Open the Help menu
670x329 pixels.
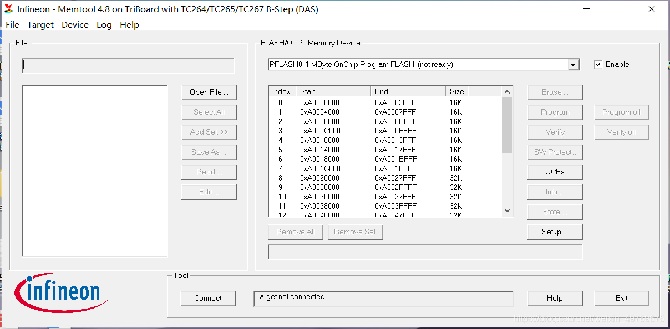point(129,25)
